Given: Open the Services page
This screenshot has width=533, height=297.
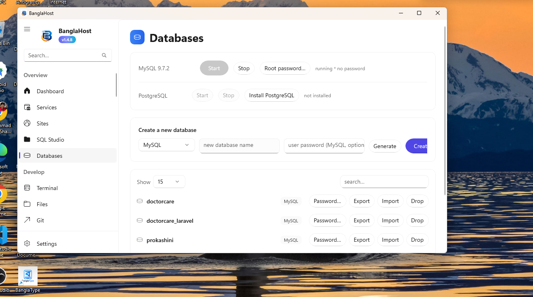Looking at the screenshot, I should (x=68, y=107).
